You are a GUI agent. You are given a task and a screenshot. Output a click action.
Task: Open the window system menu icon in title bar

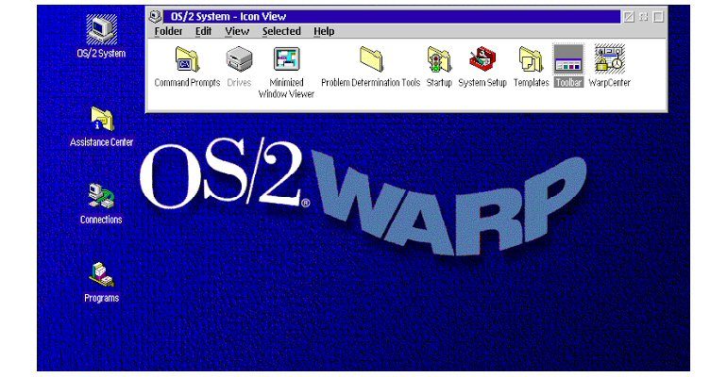click(155, 16)
